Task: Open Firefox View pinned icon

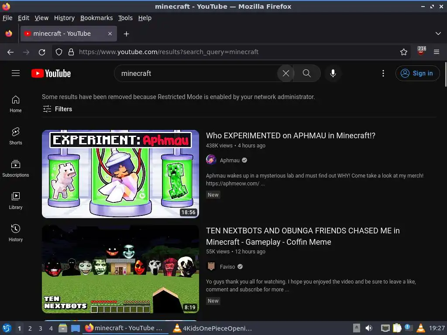Action: point(9,34)
